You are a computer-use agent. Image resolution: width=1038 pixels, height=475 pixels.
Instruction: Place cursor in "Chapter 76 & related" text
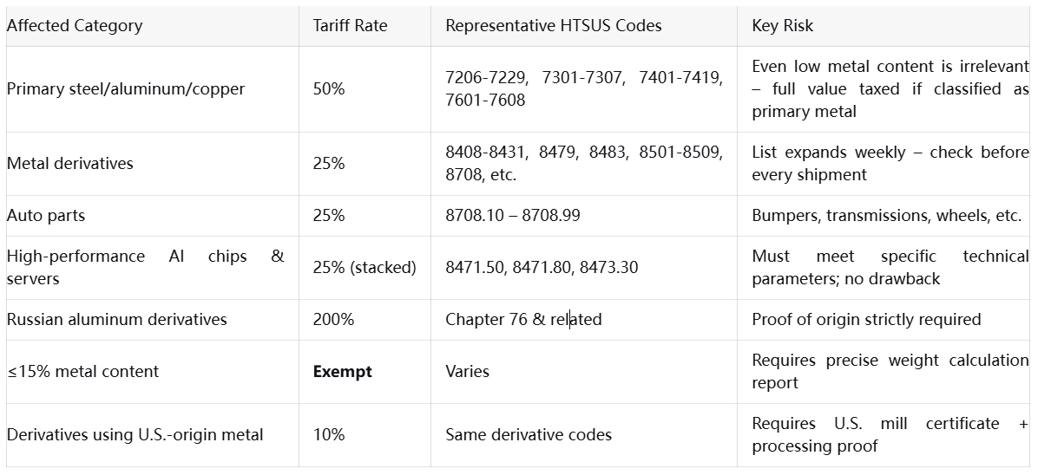pyautogui.click(x=523, y=320)
